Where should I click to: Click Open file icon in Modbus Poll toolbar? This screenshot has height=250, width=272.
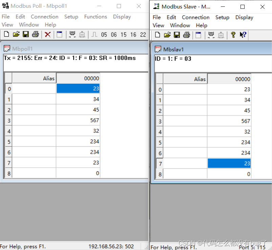(x=16, y=34)
